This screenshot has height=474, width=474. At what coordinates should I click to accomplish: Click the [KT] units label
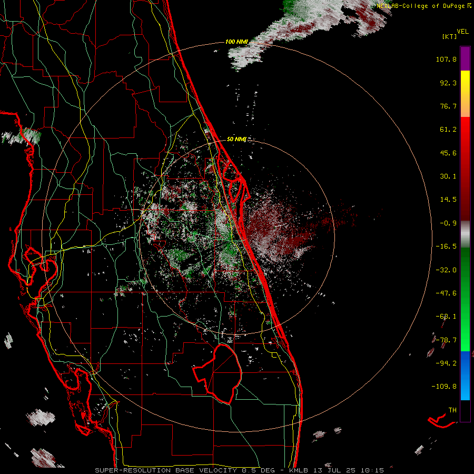tap(449, 36)
